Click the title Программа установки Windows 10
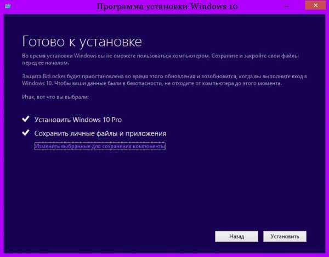This screenshot has height=257, width=329. coord(167,7)
